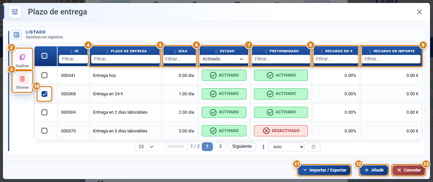Image resolution: width=433 pixels, height=182 pixels.
Task: Check the row 000370 checkbox
Action: click(x=44, y=131)
